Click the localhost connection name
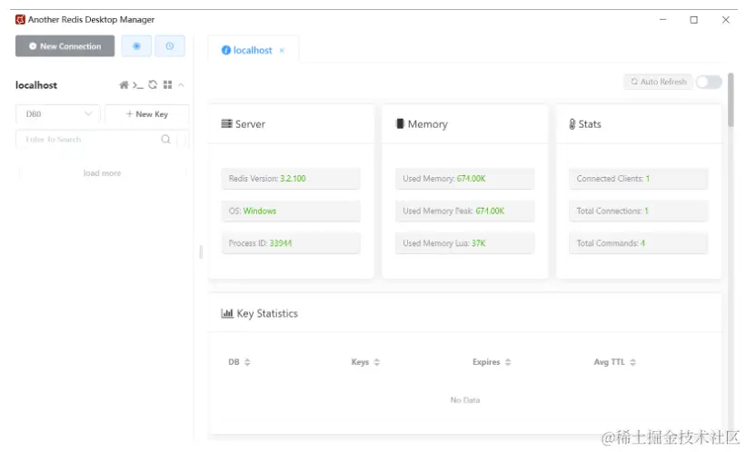The image size is (746, 452). [x=36, y=85]
